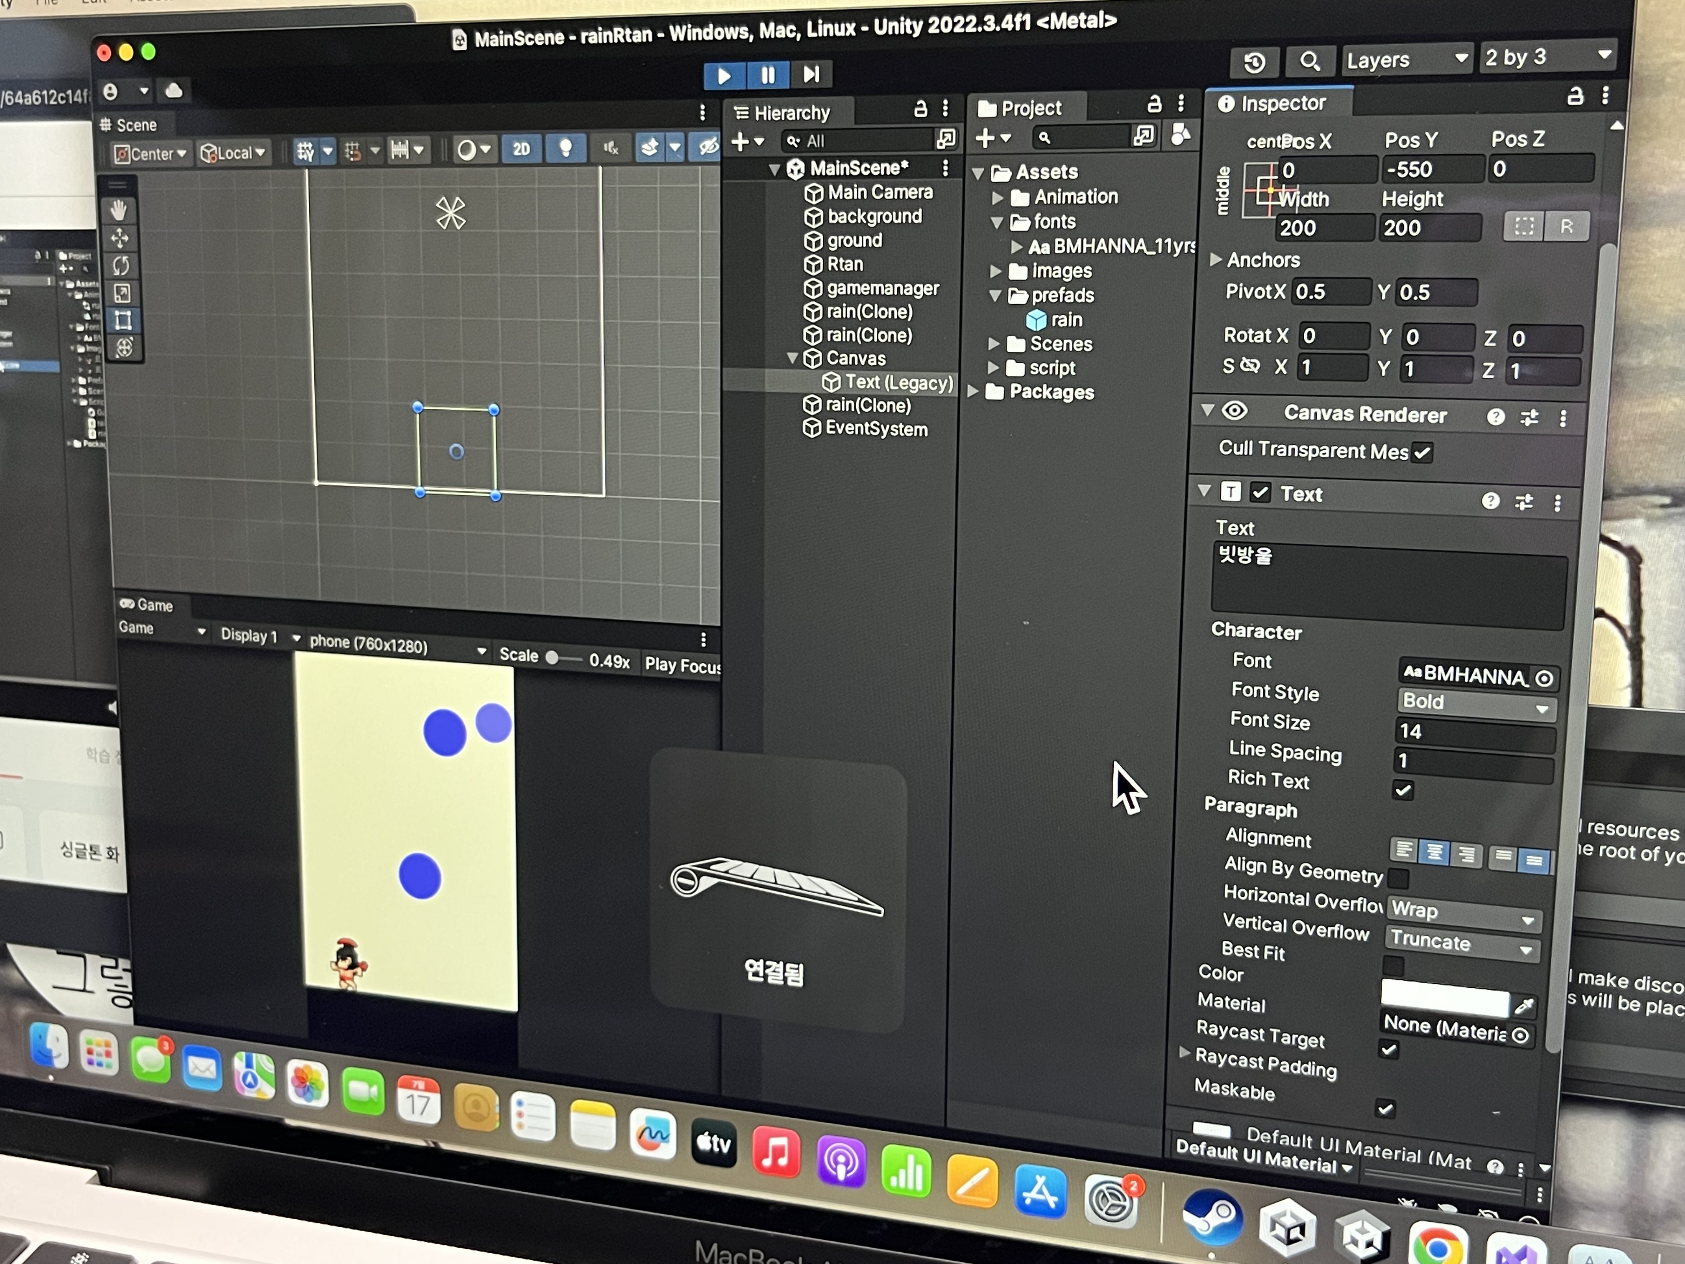Select the Rect tool in Scene view
The height and width of the screenshot is (1264, 1685).
tap(122, 320)
